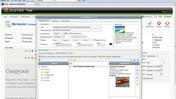Open the Сайт menu

click(x=5, y=17)
